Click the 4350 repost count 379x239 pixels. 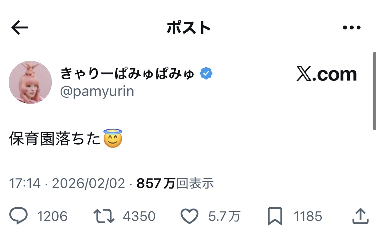click(x=139, y=216)
